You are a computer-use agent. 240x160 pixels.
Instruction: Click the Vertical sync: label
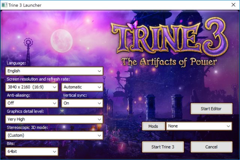(75, 95)
